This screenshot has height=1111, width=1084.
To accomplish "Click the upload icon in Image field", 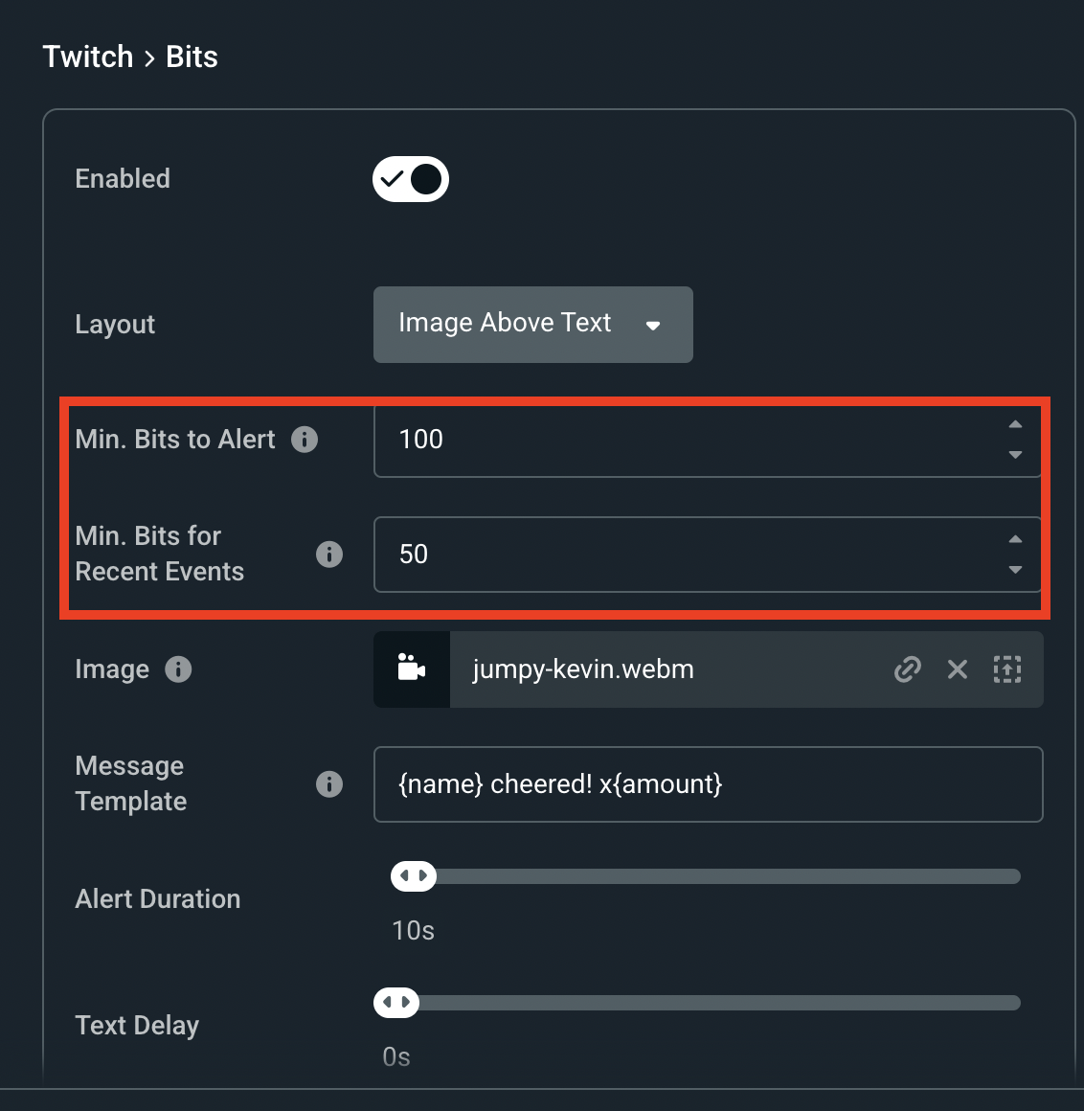I will click(1007, 669).
